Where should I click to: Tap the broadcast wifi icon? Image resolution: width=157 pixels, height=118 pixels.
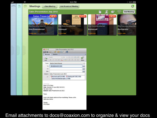[x=119, y=12]
